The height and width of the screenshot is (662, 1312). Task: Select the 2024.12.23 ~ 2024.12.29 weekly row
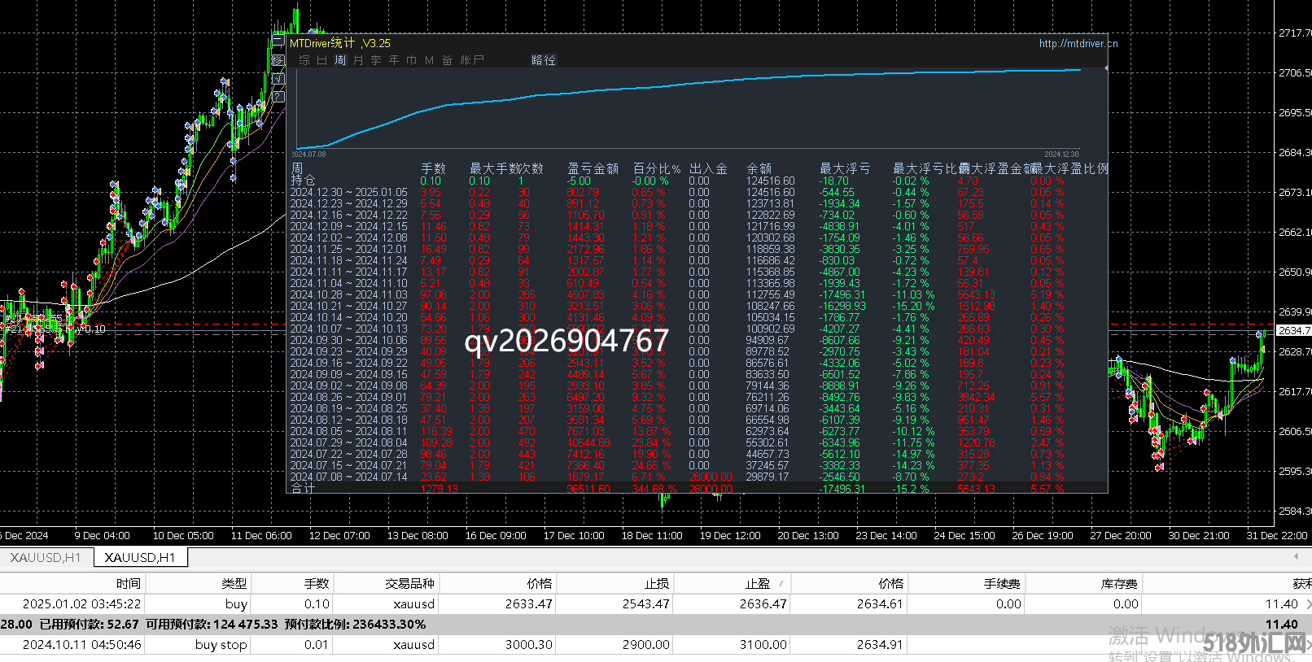click(679, 204)
